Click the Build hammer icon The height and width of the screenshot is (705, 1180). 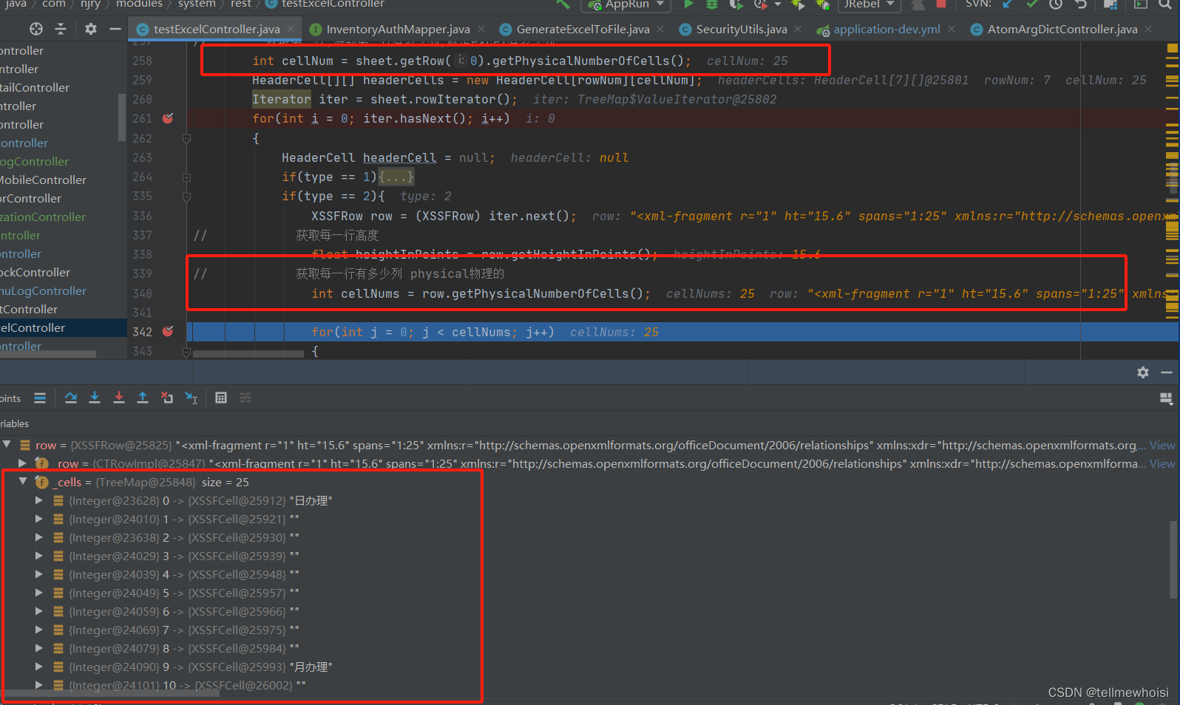[x=563, y=4]
